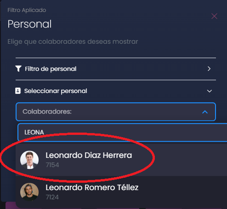Viewport: 227px width, 209px height.
Task: Click the Personal panel title
Action: [29, 24]
